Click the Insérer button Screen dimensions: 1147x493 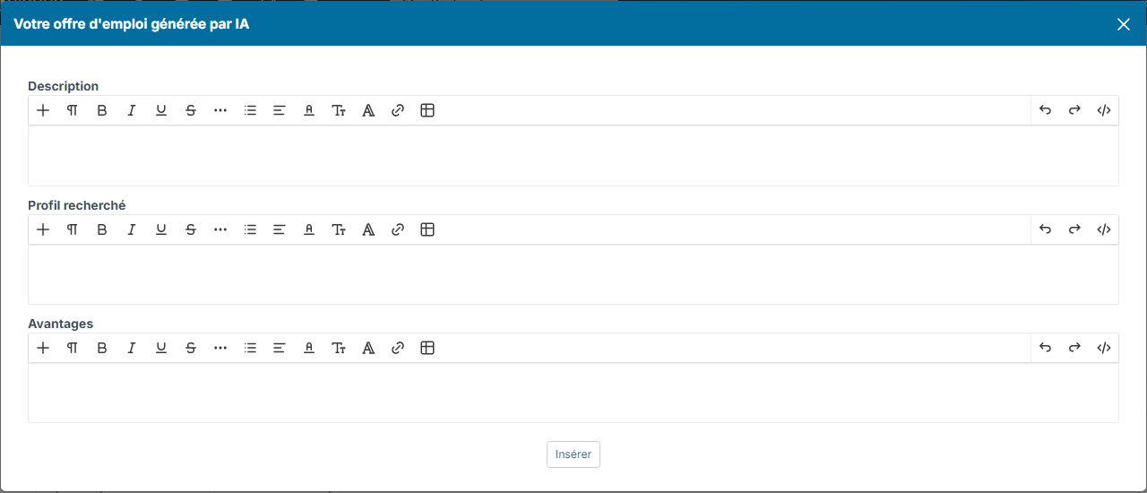(x=573, y=454)
